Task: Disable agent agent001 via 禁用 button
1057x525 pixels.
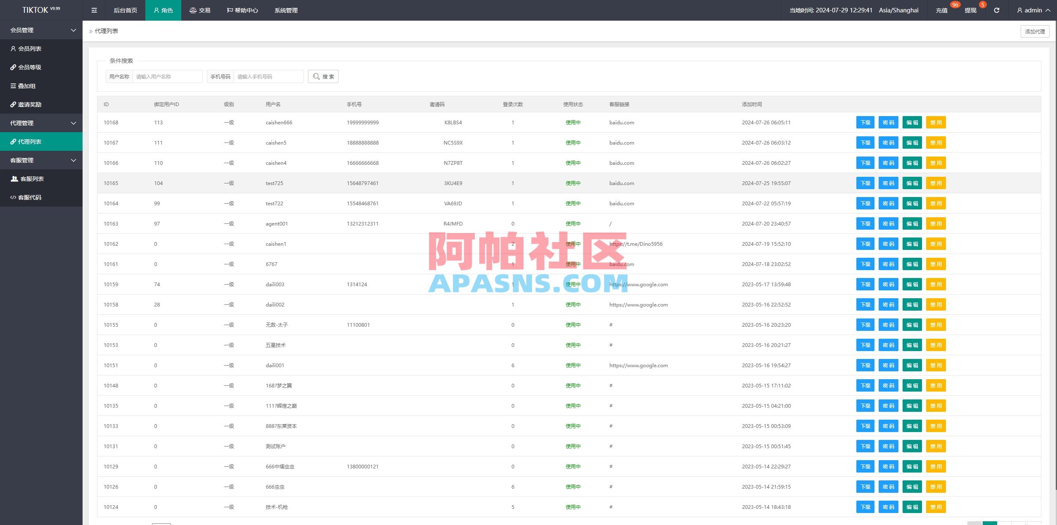Action: click(936, 223)
